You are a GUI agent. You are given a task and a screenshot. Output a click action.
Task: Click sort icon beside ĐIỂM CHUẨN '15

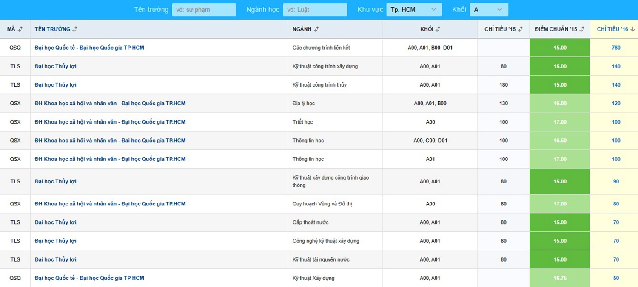582,29
